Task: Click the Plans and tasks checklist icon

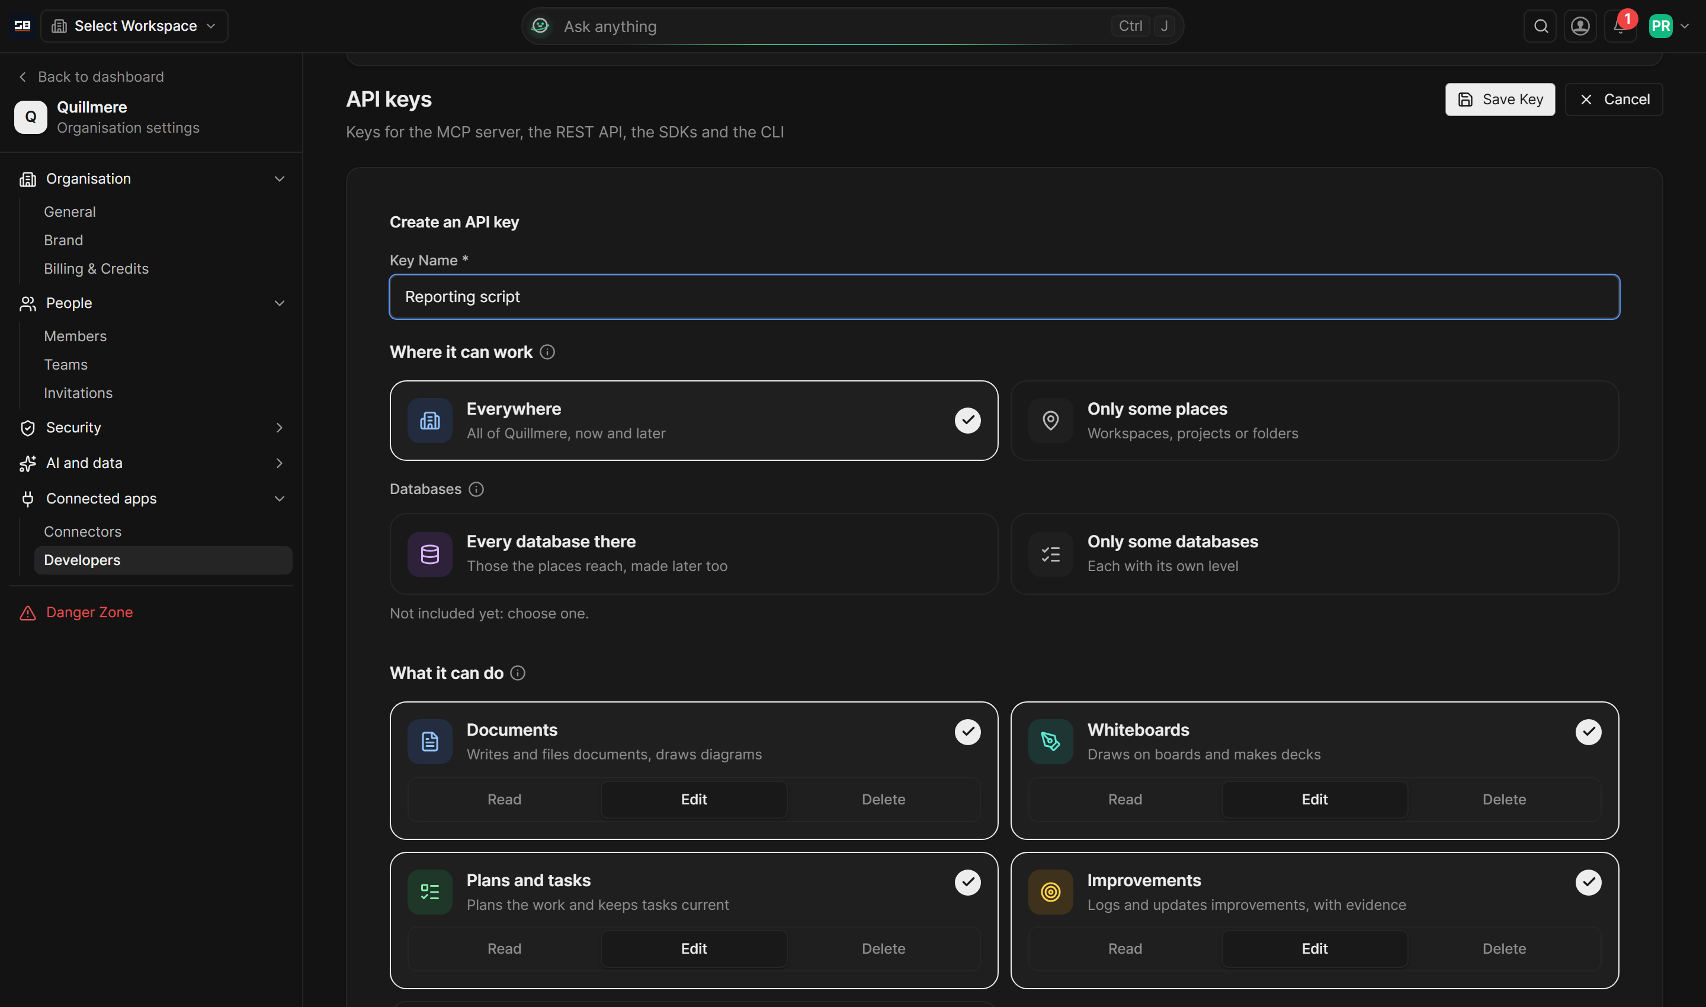Action: pos(430,891)
